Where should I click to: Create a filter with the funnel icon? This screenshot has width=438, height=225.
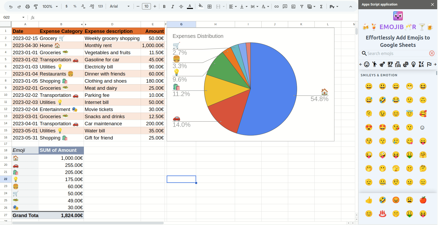302,7
